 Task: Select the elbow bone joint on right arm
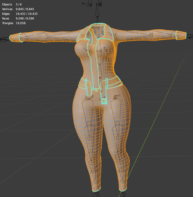(x=151, y=35)
